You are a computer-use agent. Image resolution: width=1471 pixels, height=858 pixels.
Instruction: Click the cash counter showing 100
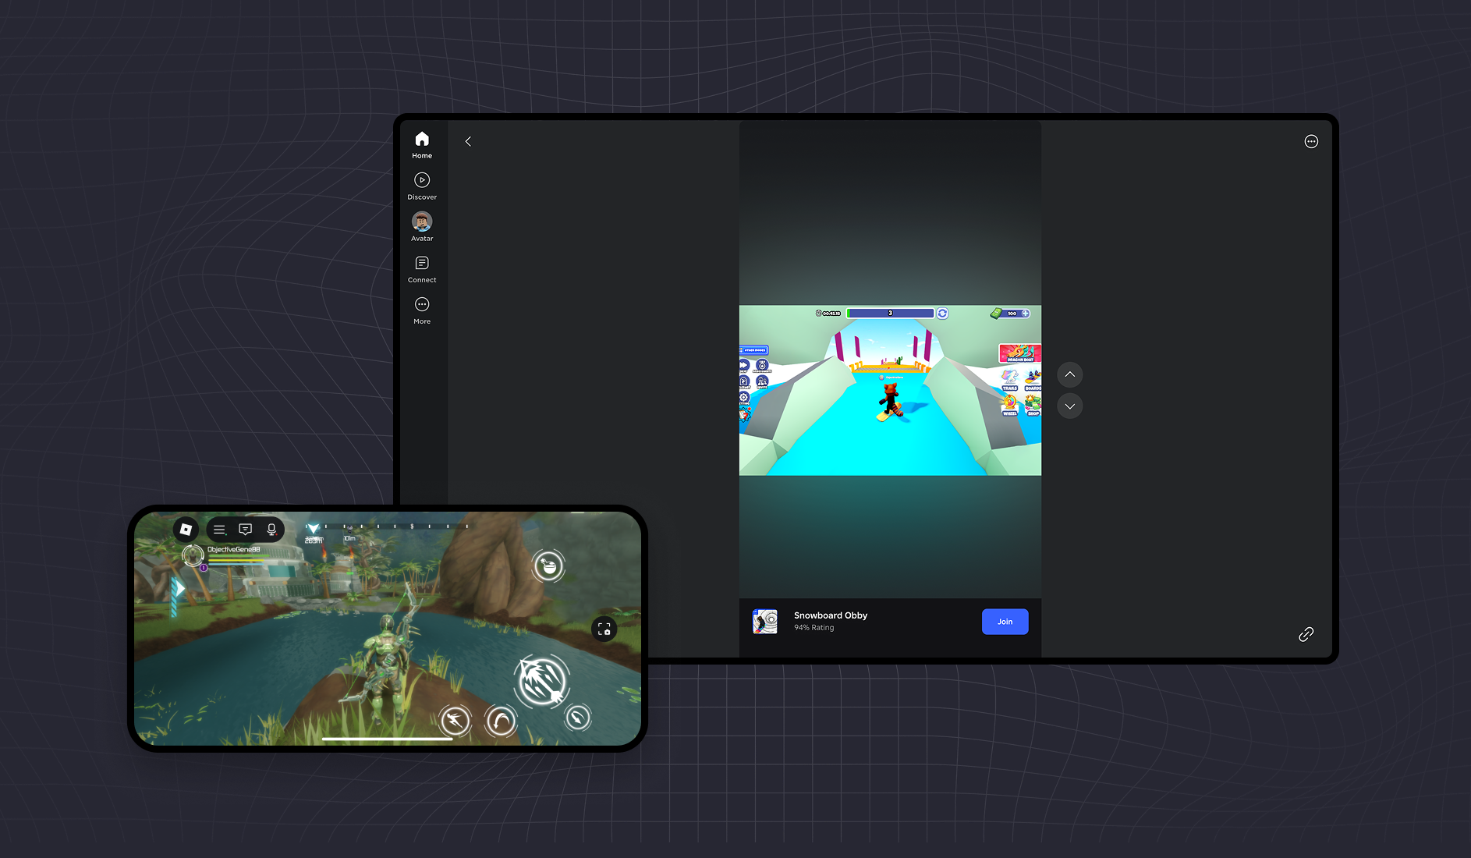(x=1011, y=314)
